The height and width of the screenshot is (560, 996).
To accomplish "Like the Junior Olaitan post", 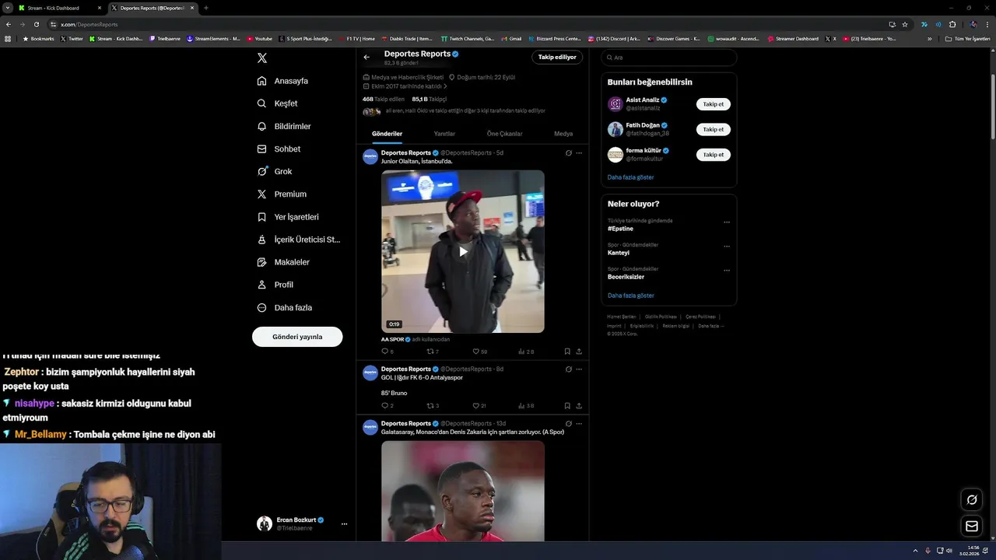I will [476, 352].
